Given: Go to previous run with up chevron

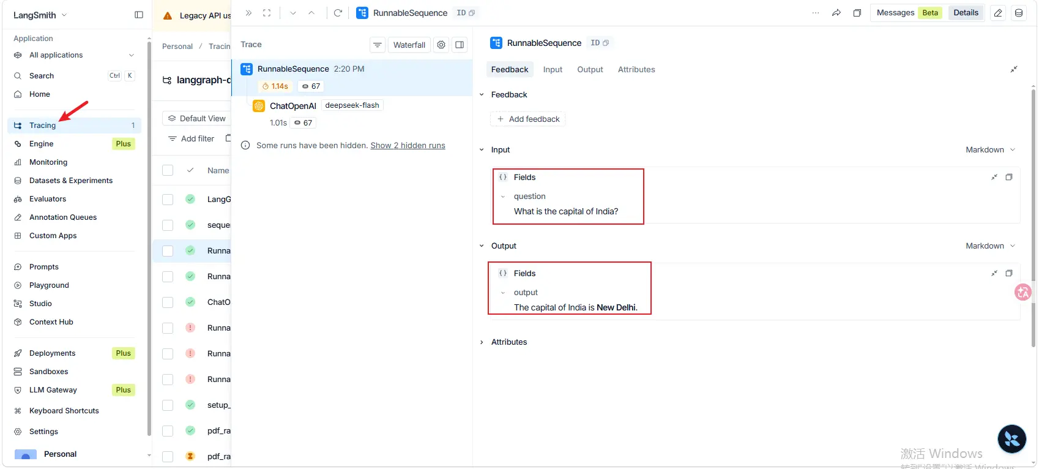Looking at the screenshot, I should pos(311,13).
